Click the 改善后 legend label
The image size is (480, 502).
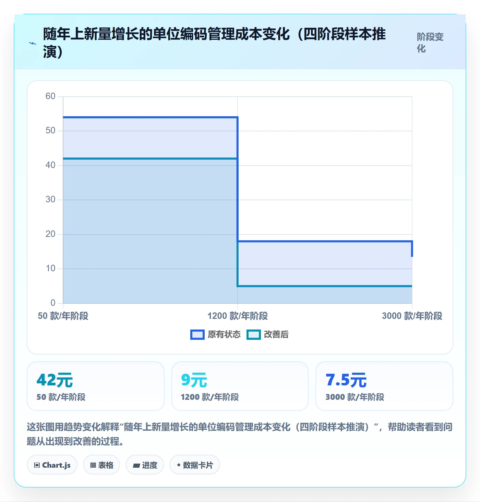(276, 335)
